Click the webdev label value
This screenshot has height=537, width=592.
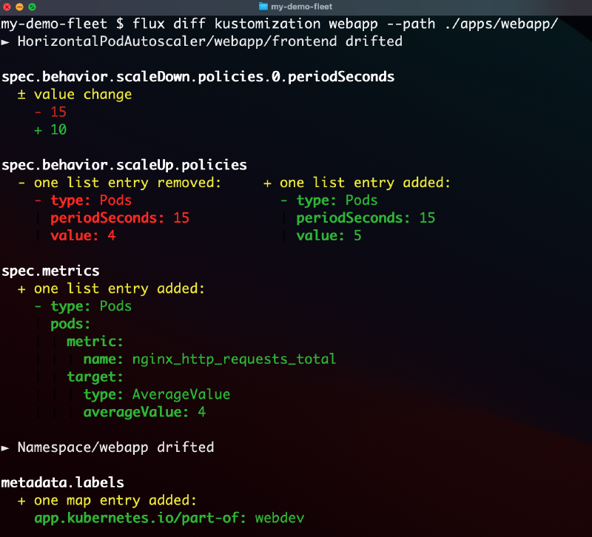[279, 519]
